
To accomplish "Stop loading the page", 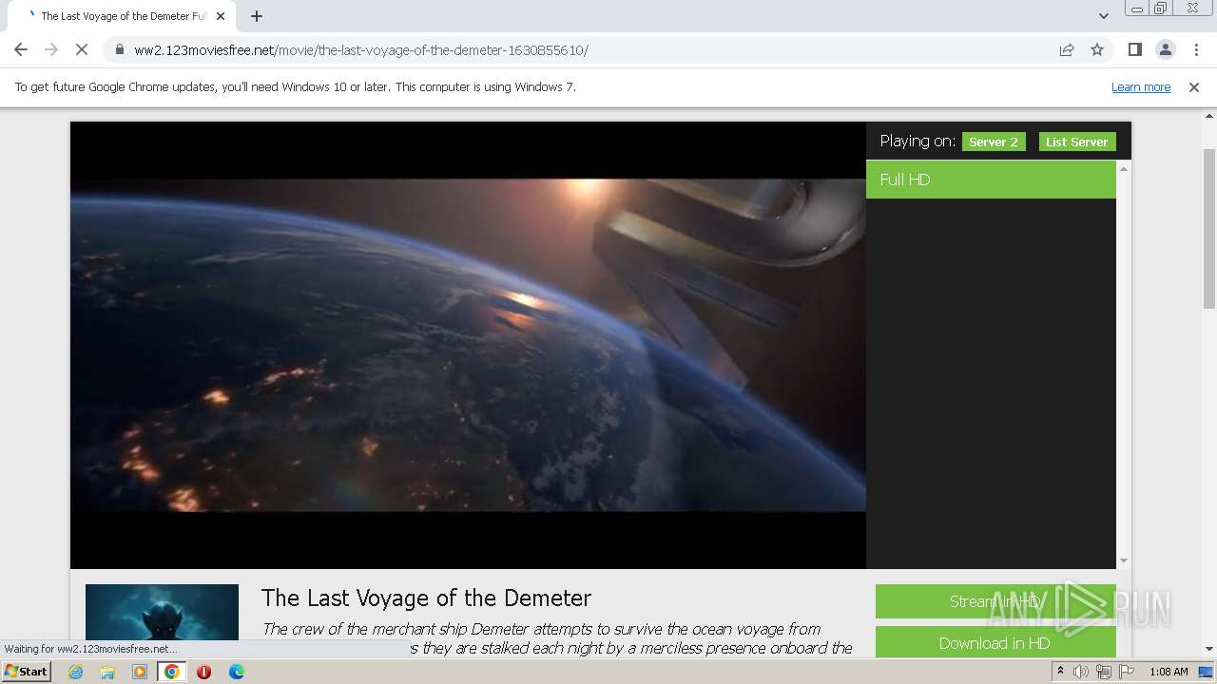I will tap(82, 49).
